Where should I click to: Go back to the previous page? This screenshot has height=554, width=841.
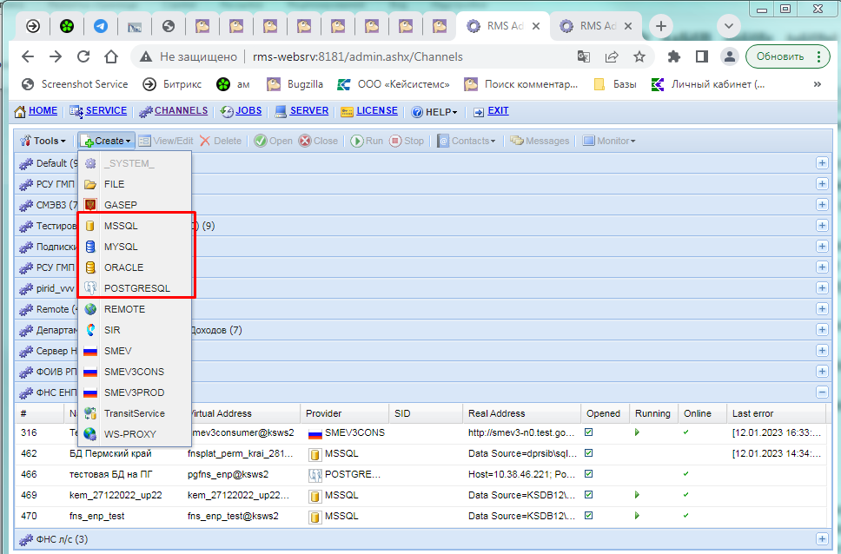coord(27,56)
